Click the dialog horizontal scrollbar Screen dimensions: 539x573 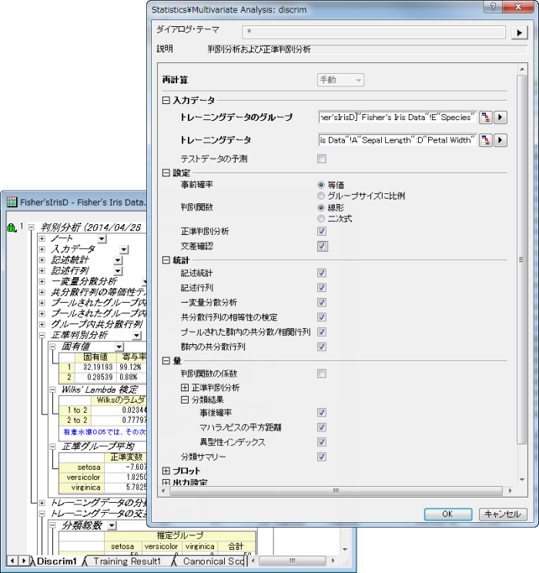coord(335,491)
